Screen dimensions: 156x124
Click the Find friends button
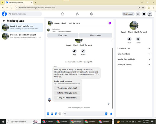pyautogui.click(x=128, y=14)
